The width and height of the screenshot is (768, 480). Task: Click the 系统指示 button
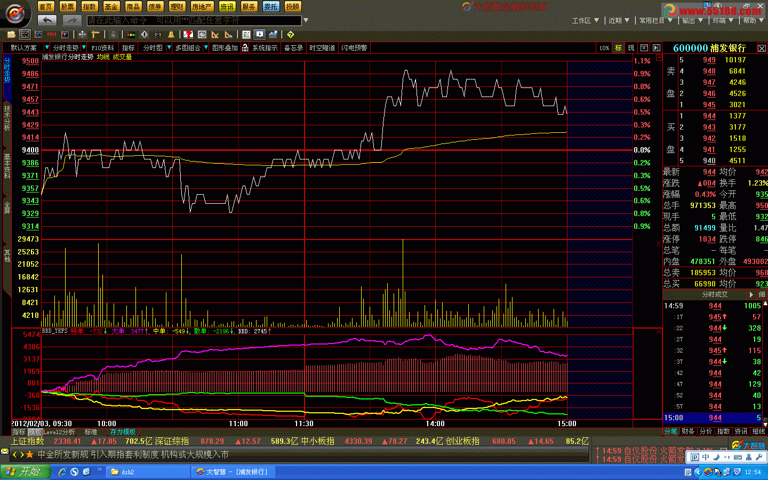[x=265, y=47]
